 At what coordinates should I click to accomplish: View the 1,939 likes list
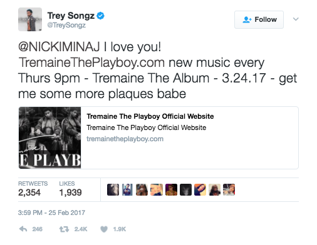click(70, 189)
